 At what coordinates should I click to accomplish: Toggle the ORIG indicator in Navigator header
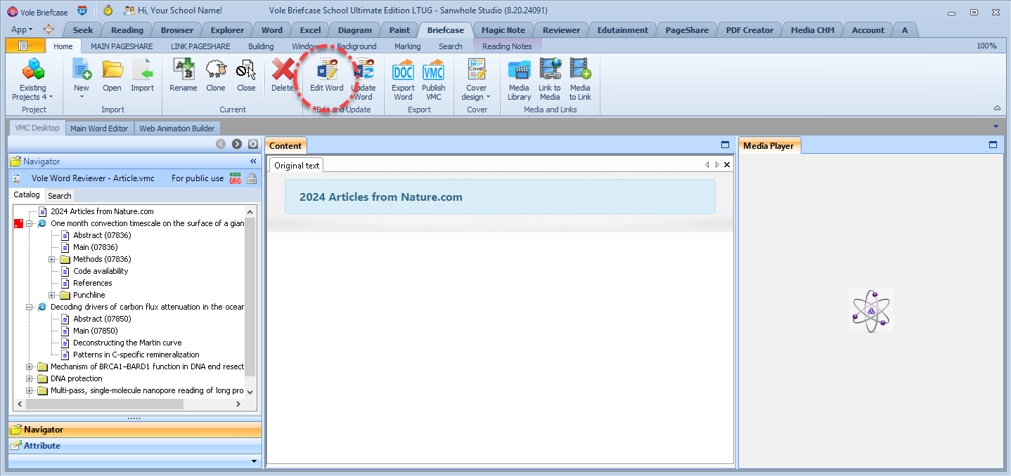point(235,178)
